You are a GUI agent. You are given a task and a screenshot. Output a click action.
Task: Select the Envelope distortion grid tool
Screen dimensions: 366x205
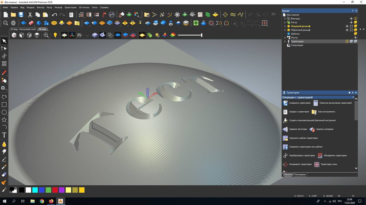point(4,64)
